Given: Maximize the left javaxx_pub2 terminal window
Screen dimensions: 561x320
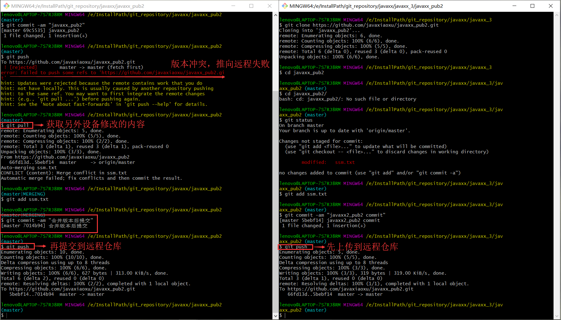Looking at the screenshot, I should pos(251,6).
